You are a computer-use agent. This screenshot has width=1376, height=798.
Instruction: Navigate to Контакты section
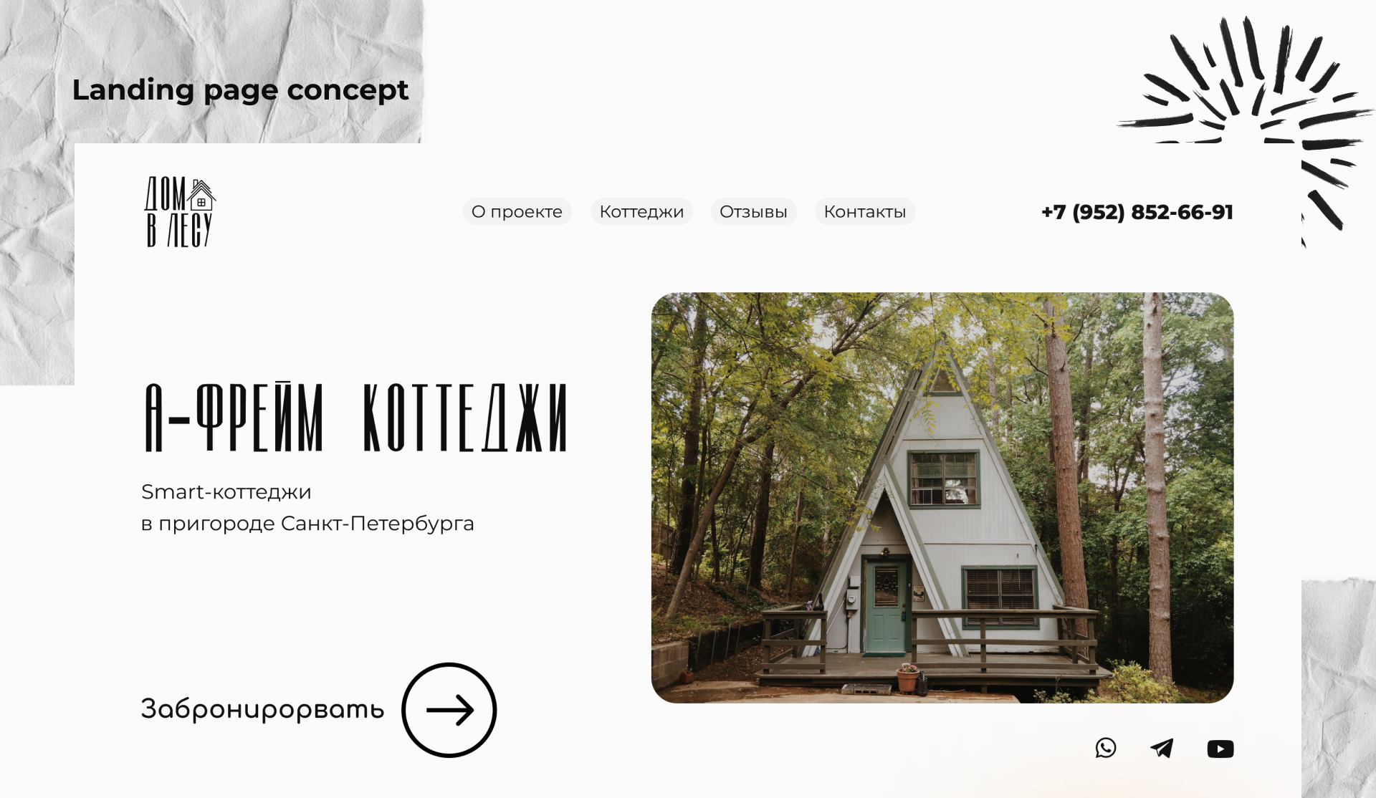pos(865,212)
